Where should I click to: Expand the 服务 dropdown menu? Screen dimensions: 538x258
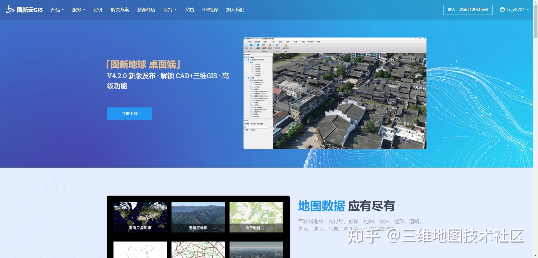tap(78, 10)
